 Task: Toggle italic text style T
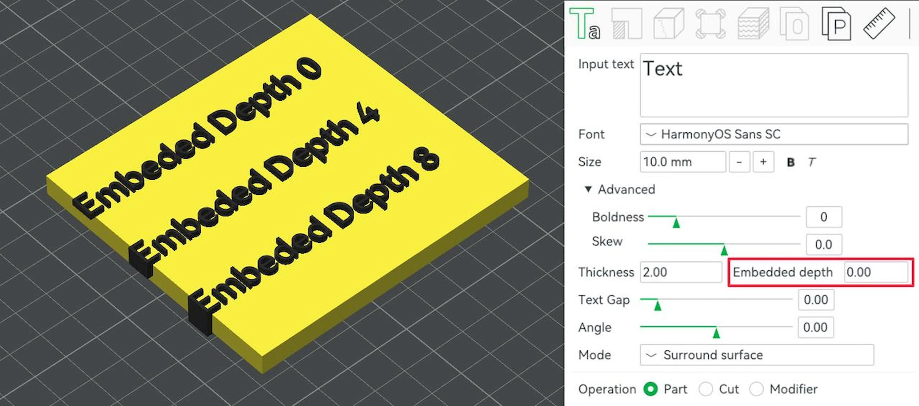point(812,162)
